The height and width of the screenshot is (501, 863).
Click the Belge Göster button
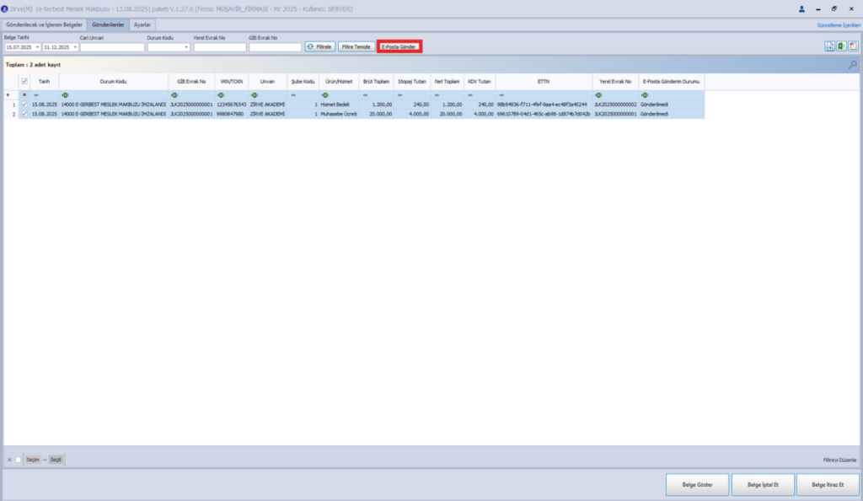point(697,484)
